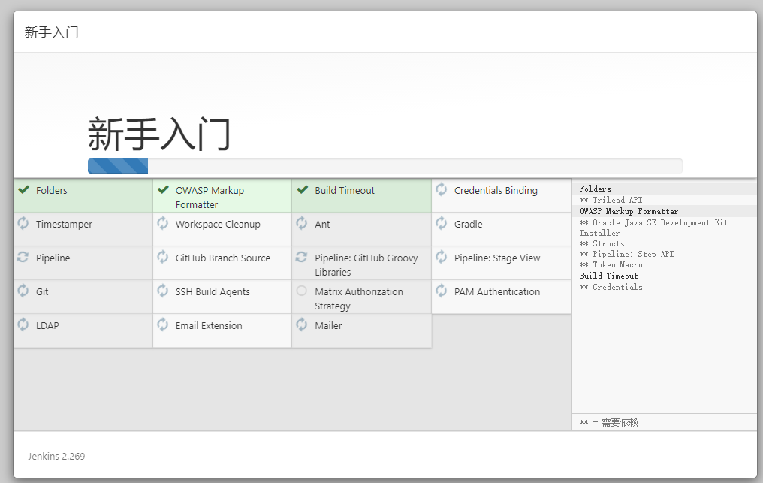The image size is (763, 483).
Task: Click the Git plugin name
Action: [42, 292]
